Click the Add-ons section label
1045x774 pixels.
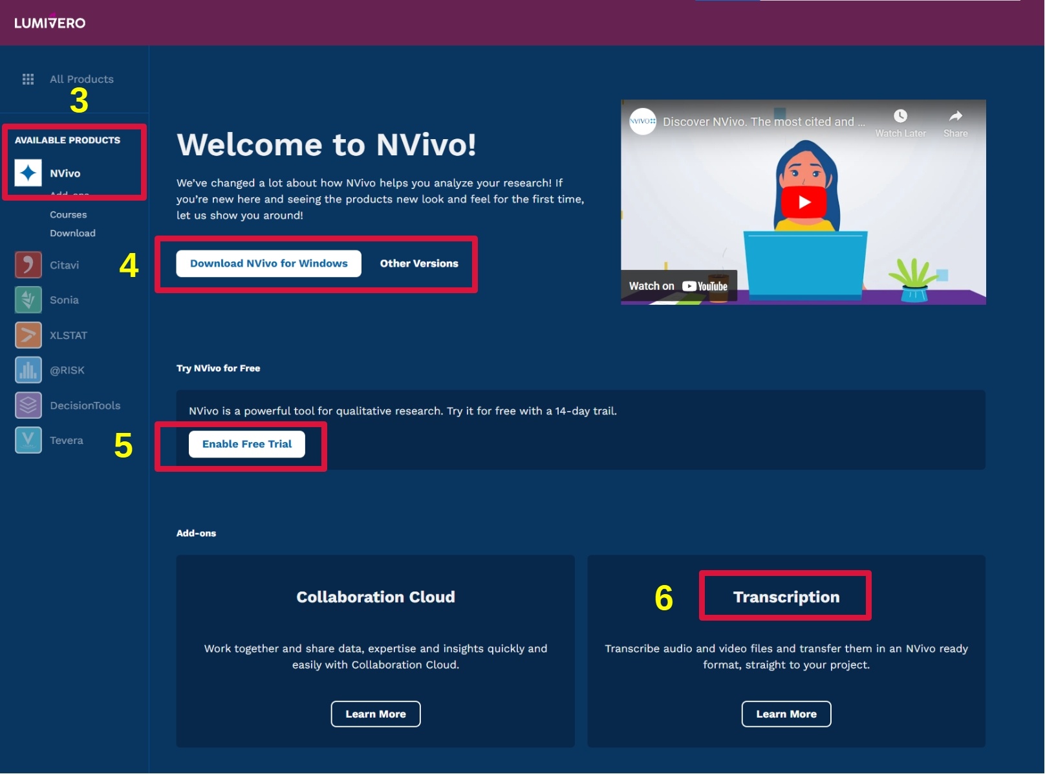[x=197, y=533]
